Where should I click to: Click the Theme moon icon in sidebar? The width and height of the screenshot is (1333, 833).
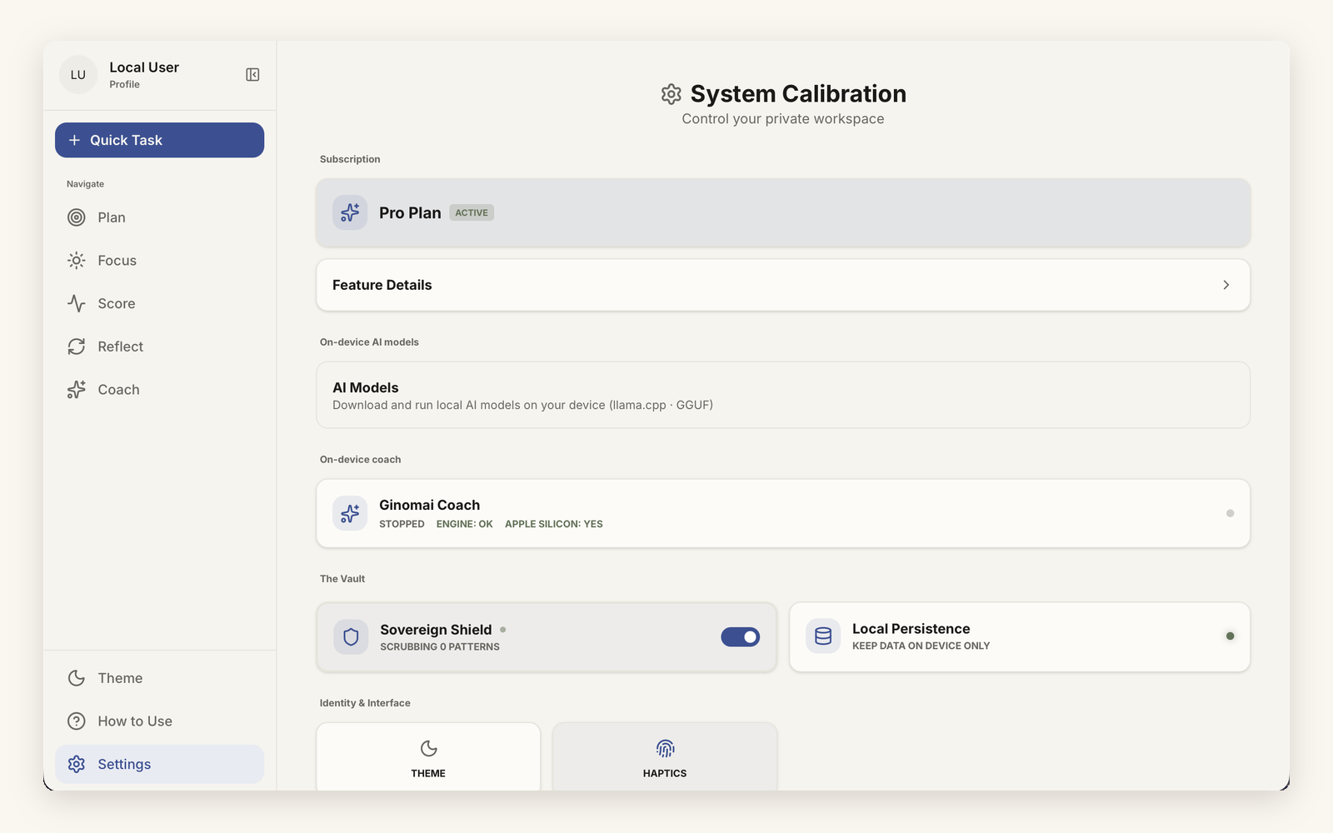77,678
